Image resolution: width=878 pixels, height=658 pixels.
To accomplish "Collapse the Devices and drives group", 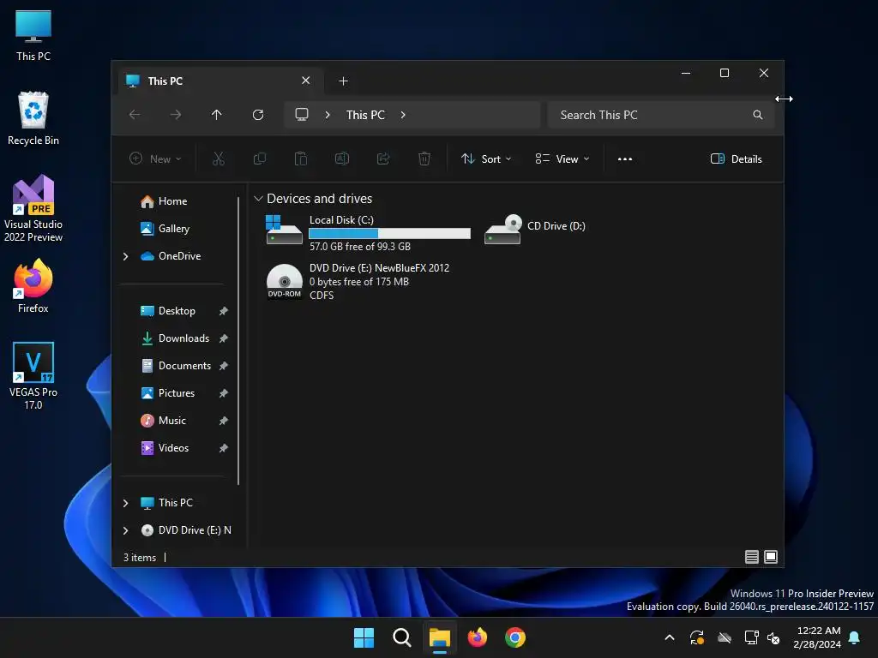I will pos(258,199).
